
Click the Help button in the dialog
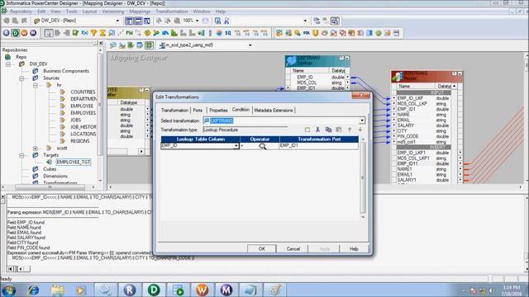[354, 248]
